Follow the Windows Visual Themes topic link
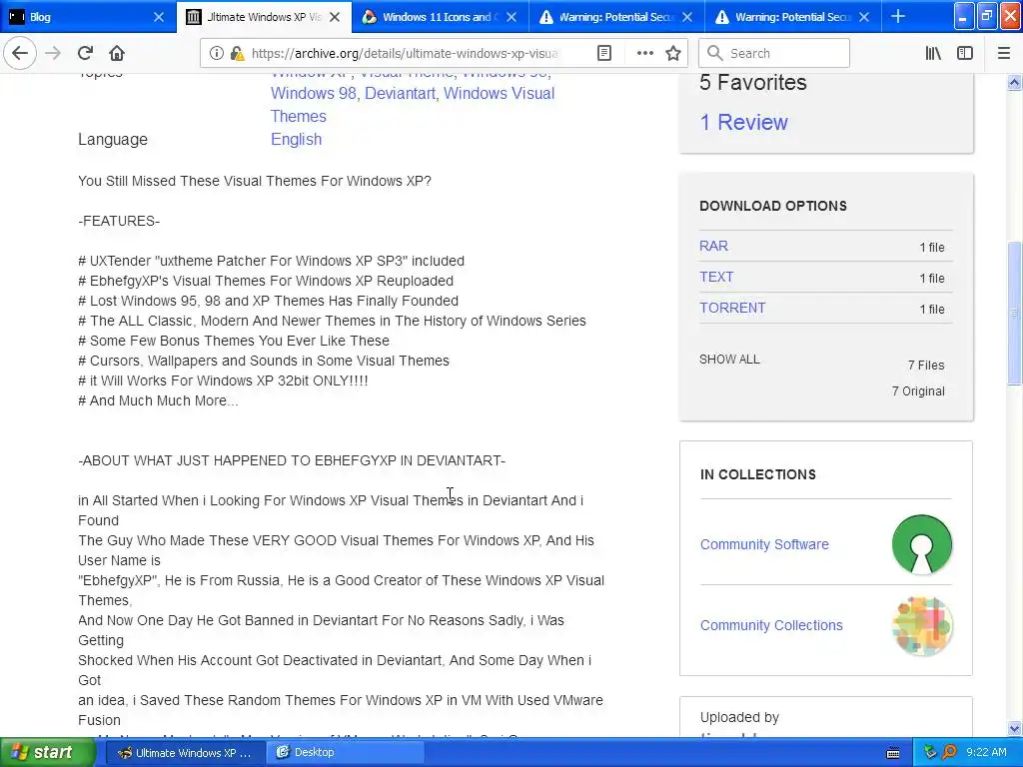 (x=413, y=104)
